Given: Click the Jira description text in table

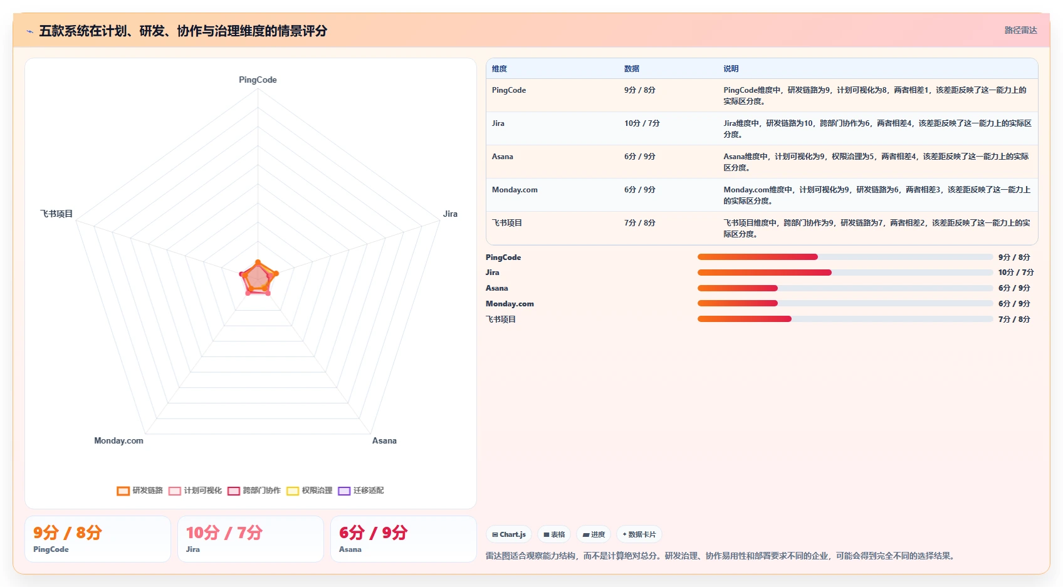Looking at the screenshot, I should point(877,128).
